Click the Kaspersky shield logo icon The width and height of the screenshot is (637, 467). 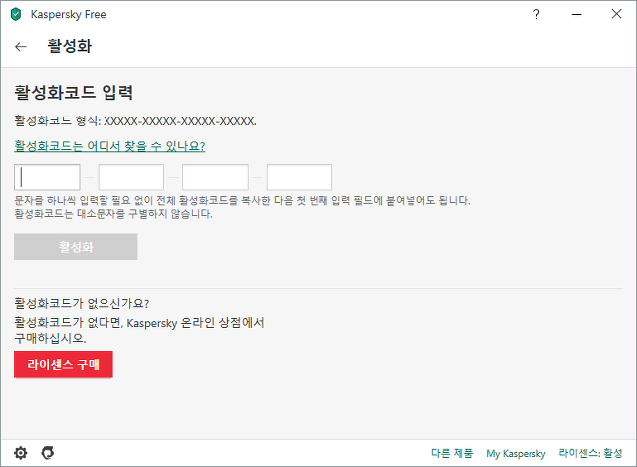point(16,14)
